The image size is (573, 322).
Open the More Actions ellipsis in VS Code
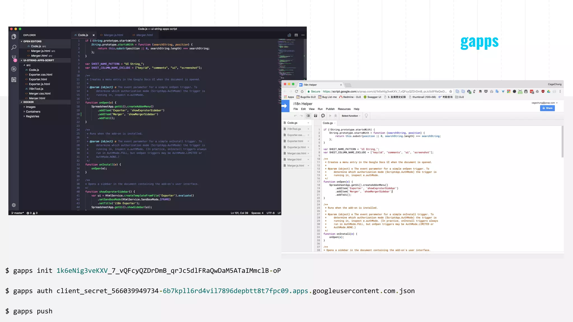pos(303,35)
